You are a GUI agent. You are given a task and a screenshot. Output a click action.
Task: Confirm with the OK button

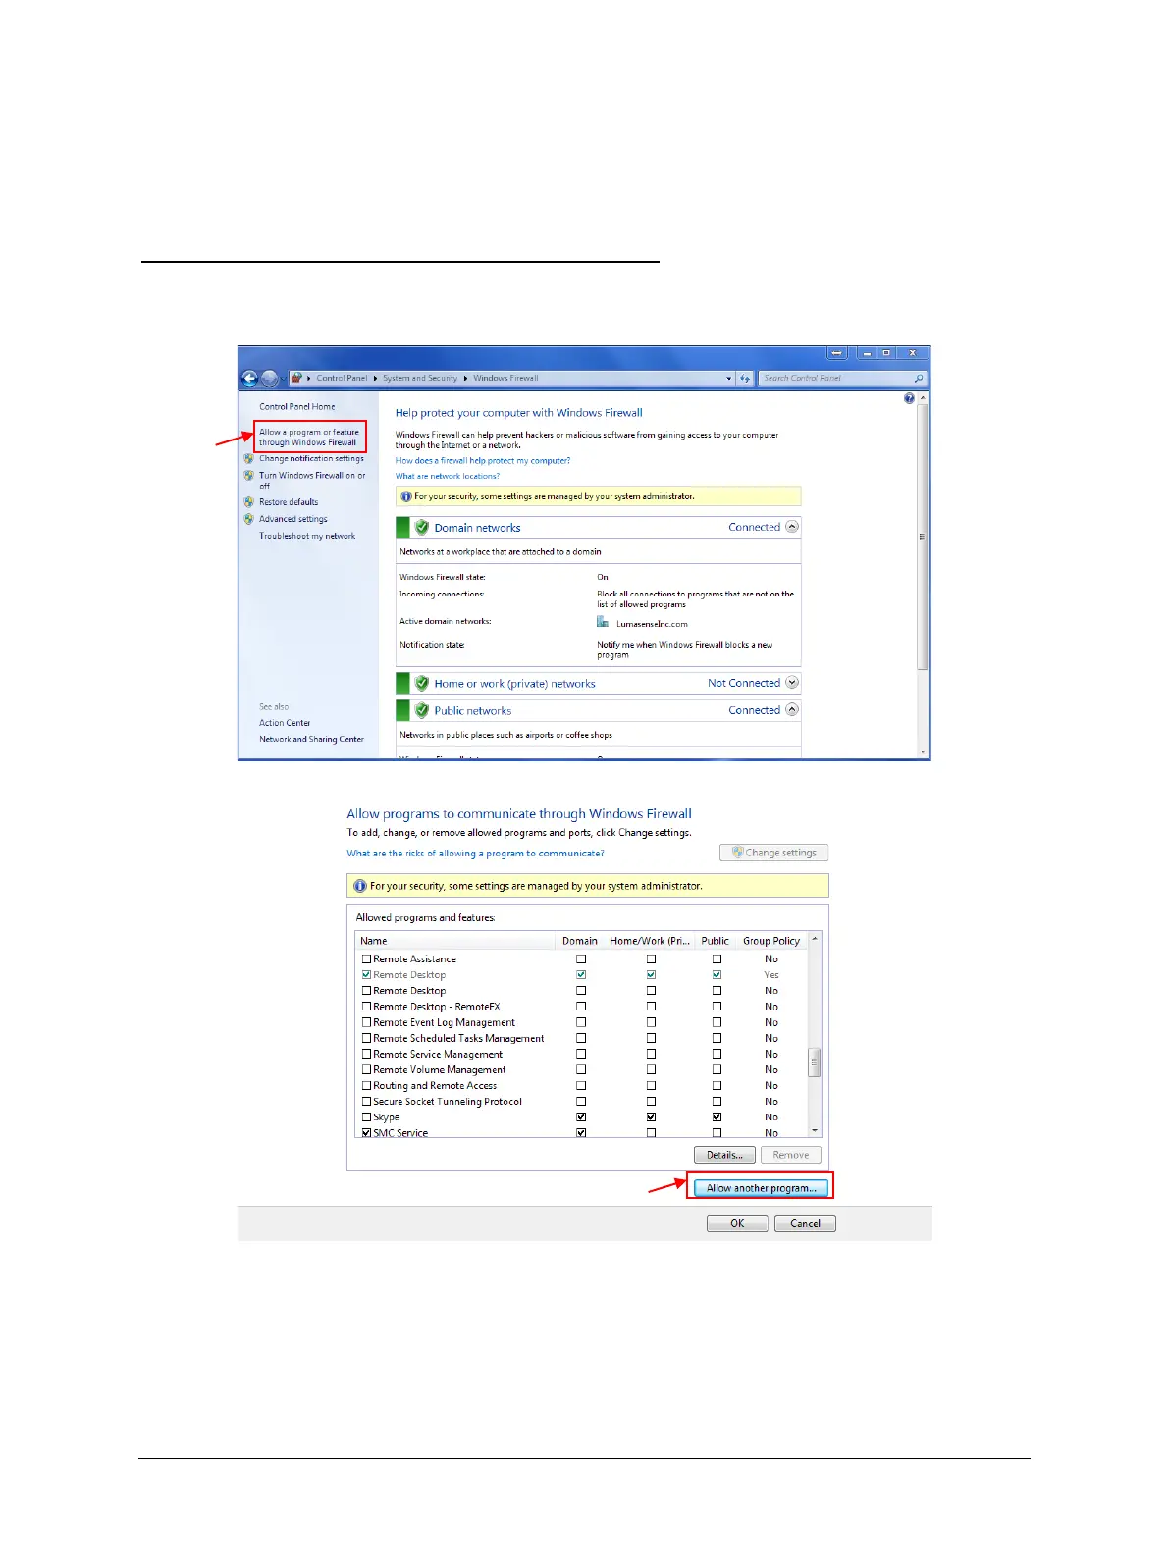click(737, 1223)
